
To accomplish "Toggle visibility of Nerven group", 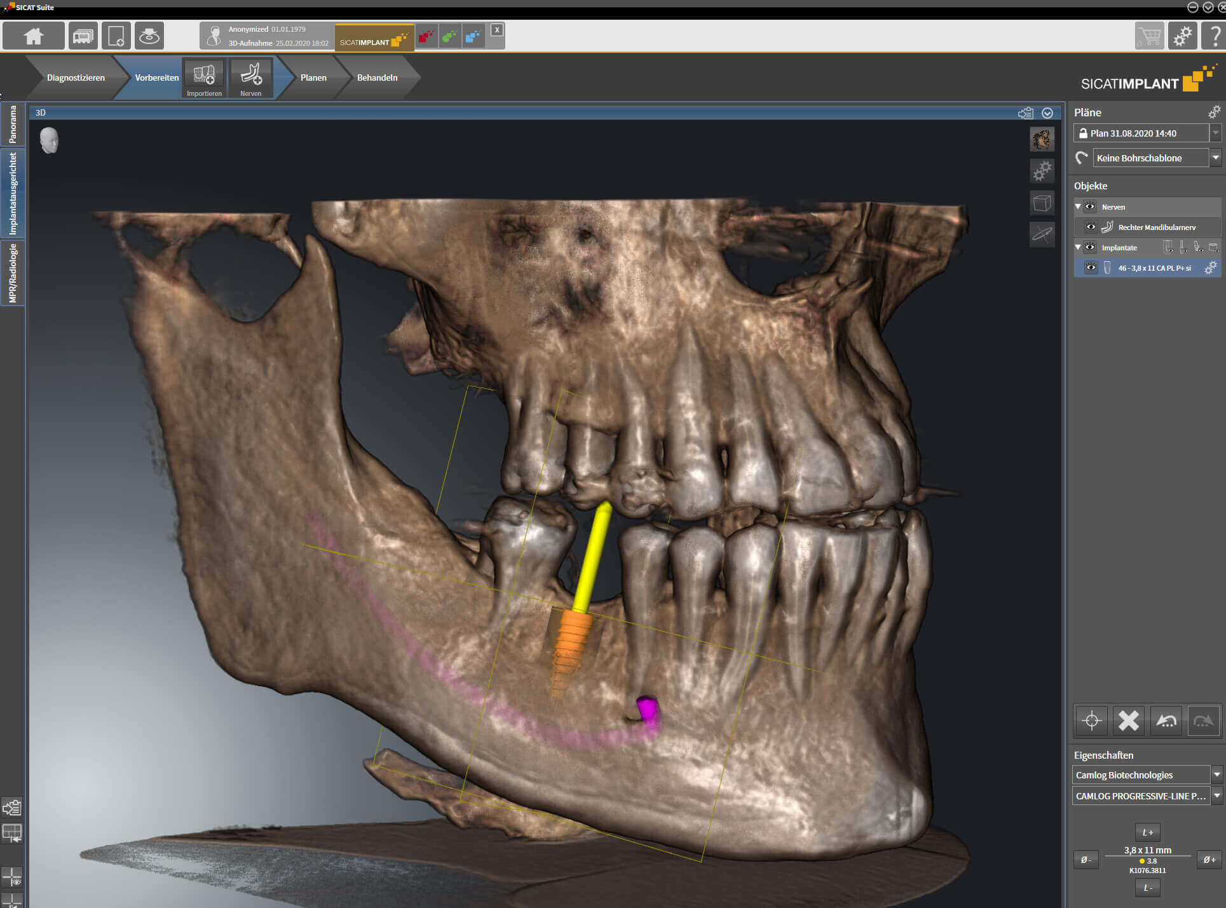I will [1091, 207].
